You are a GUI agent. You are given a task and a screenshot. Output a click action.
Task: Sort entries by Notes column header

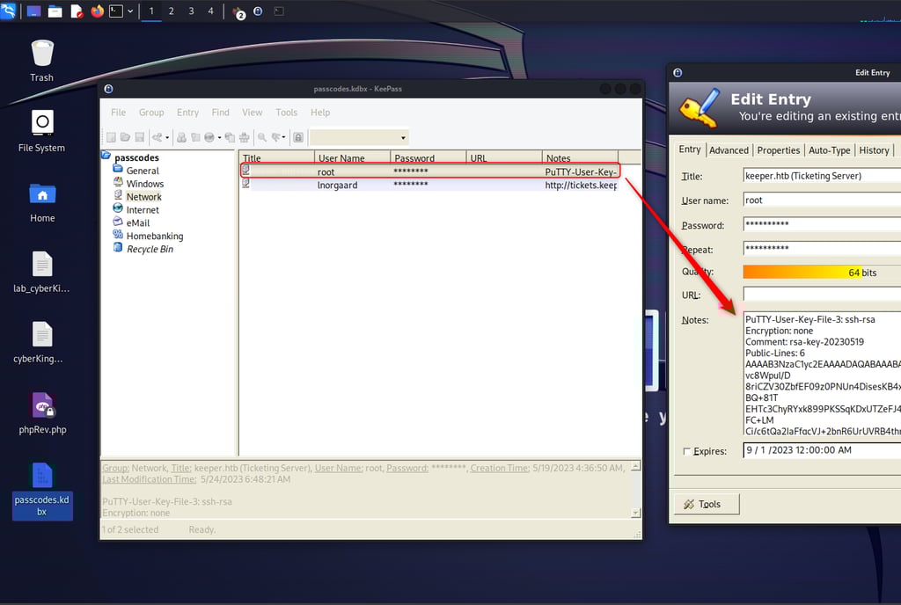click(580, 158)
